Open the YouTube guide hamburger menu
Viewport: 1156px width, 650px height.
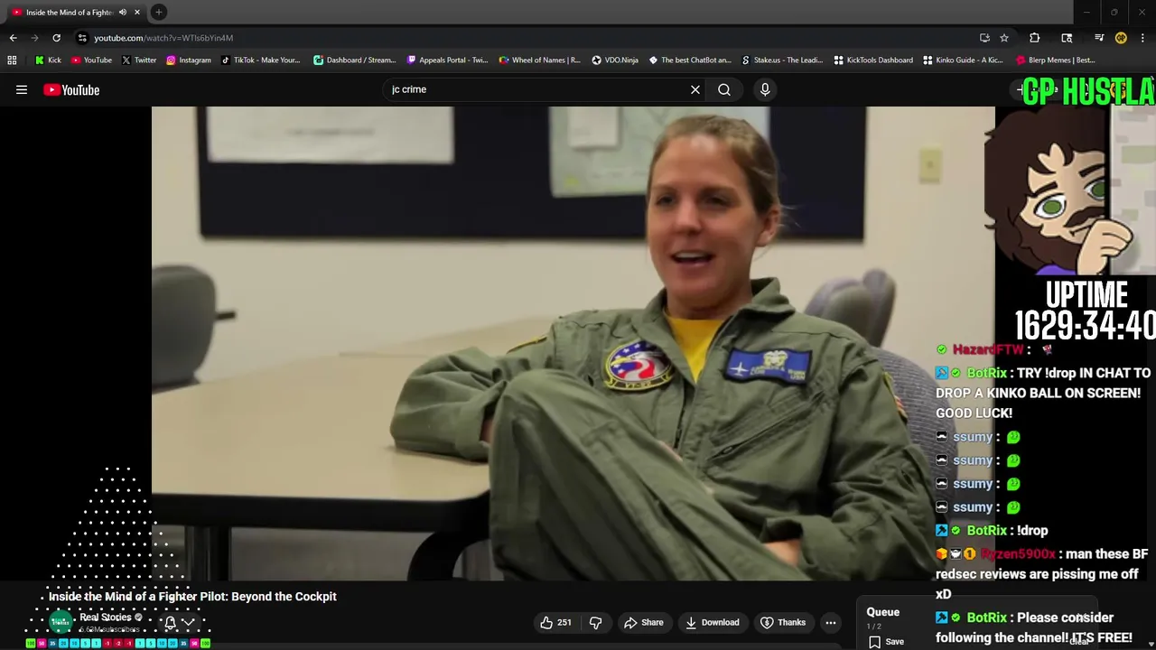click(x=22, y=89)
